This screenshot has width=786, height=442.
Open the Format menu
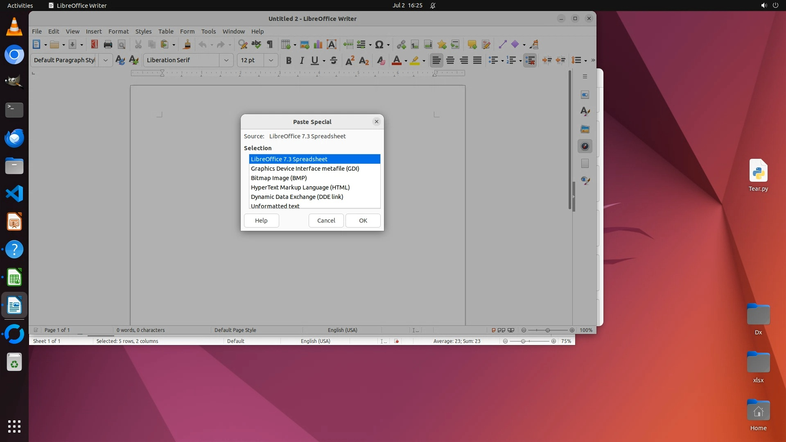[118, 32]
